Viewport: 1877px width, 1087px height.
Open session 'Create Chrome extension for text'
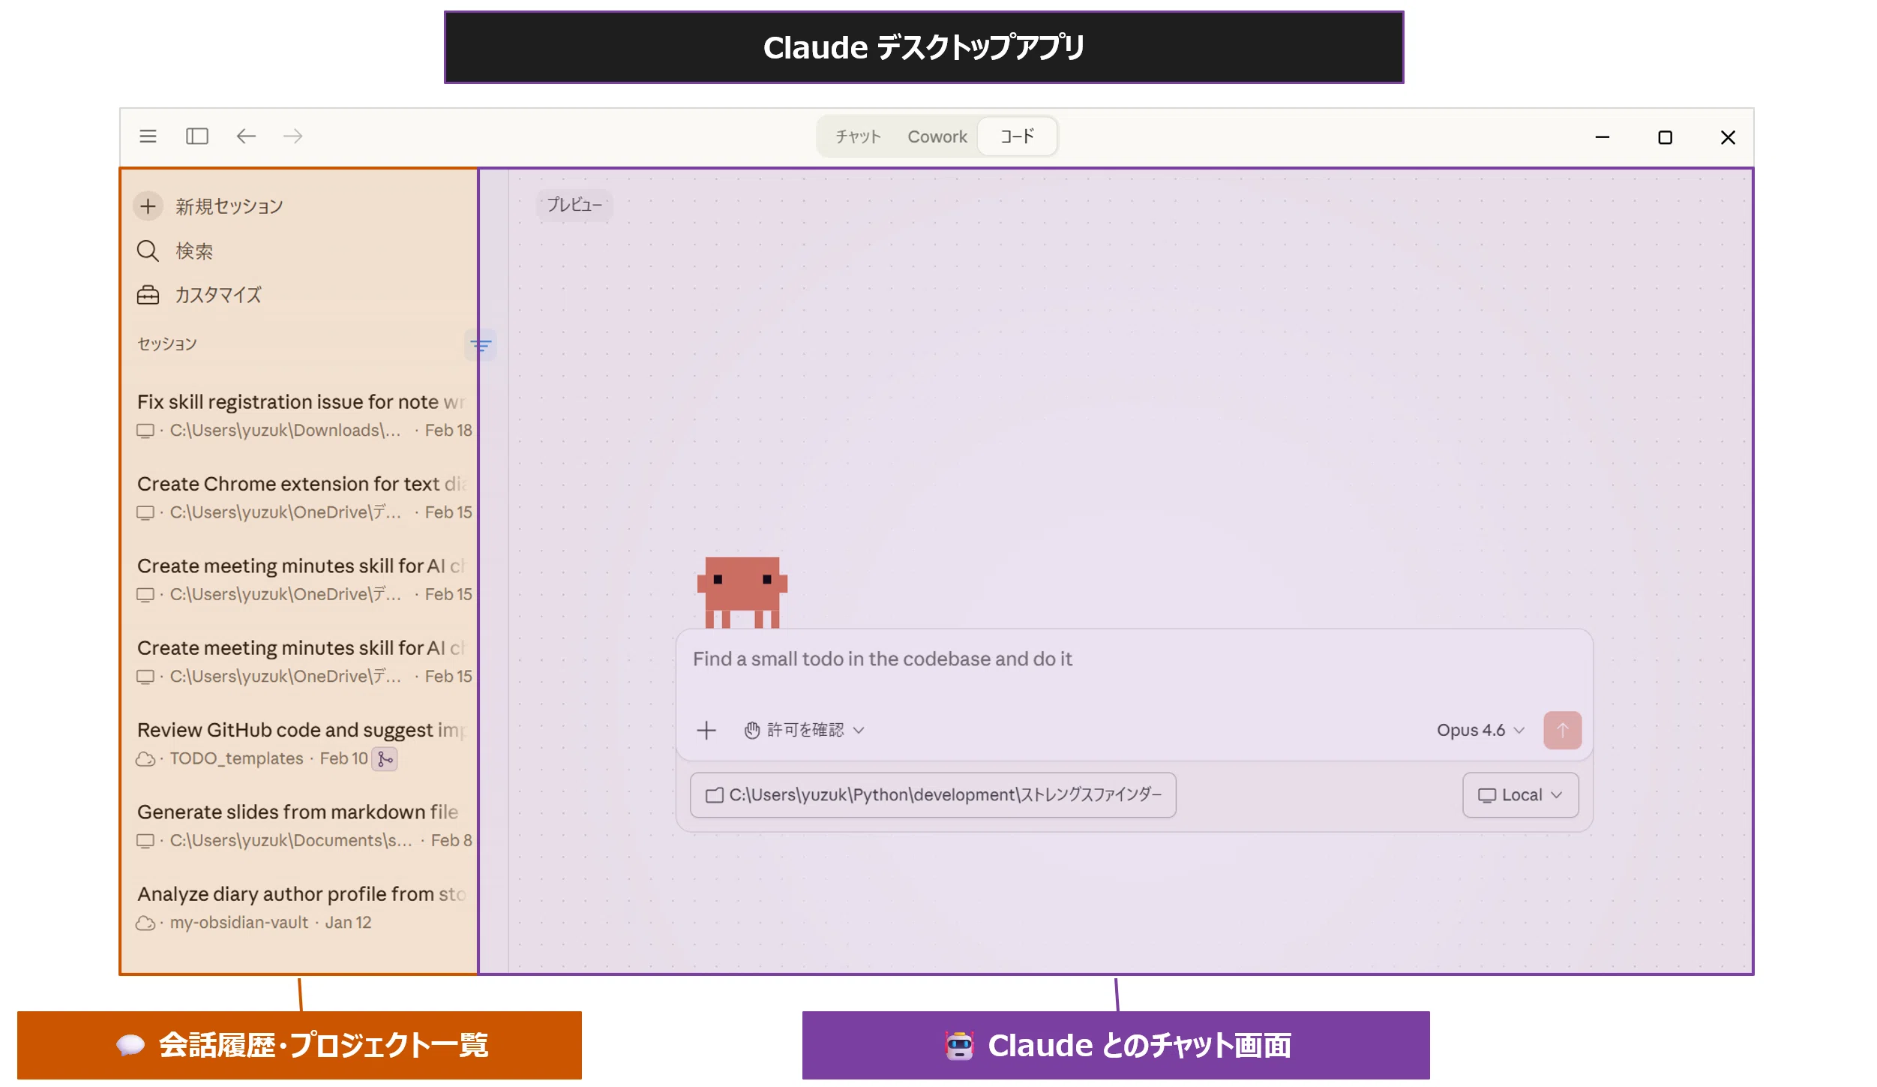[x=304, y=497]
